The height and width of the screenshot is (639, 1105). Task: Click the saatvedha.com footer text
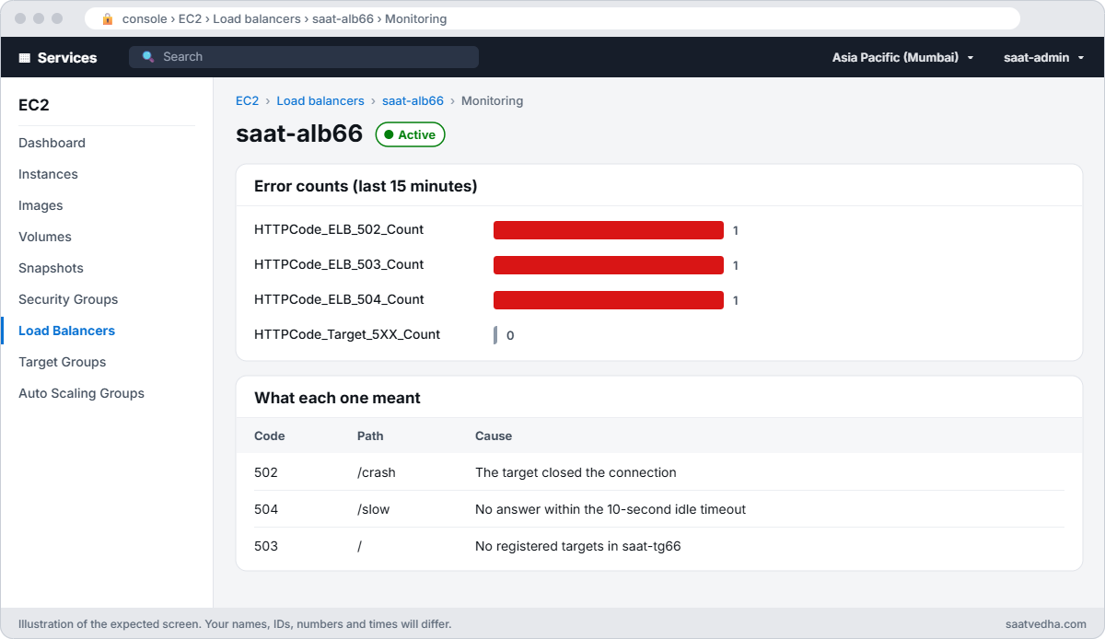pyautogui.click(x=1046, y=623)
